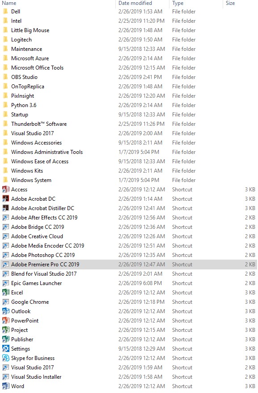This screenshot has height=393, width=258.
Task: Select the Adobe Creative Cloud shortcut name
Action: (x=37, y=236)
